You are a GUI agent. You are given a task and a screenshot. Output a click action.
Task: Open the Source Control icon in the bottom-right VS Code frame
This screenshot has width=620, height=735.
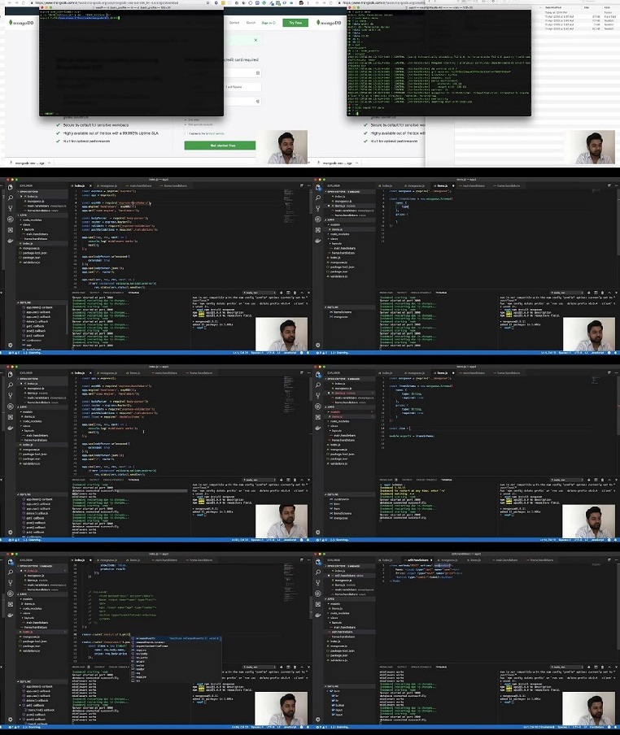(318, 583)
